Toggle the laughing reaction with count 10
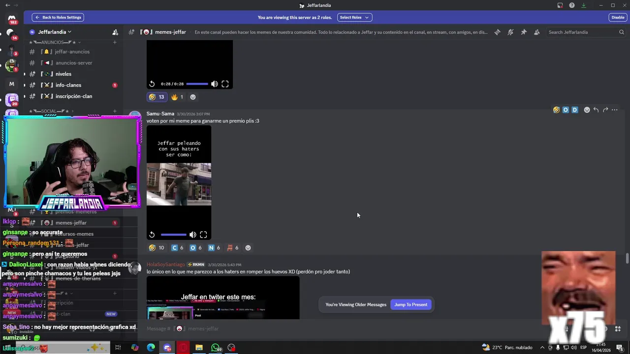The width and height of the screenshot is (630, 354). (157, 248)
